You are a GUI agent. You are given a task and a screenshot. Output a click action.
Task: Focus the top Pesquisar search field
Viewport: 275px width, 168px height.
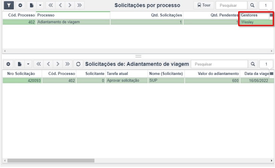coord(231,5)
